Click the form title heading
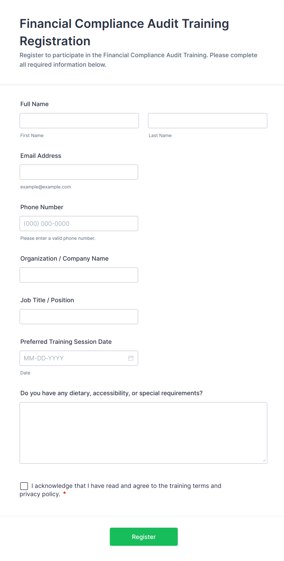Screen dimensions: 284x561 point(124,32)
